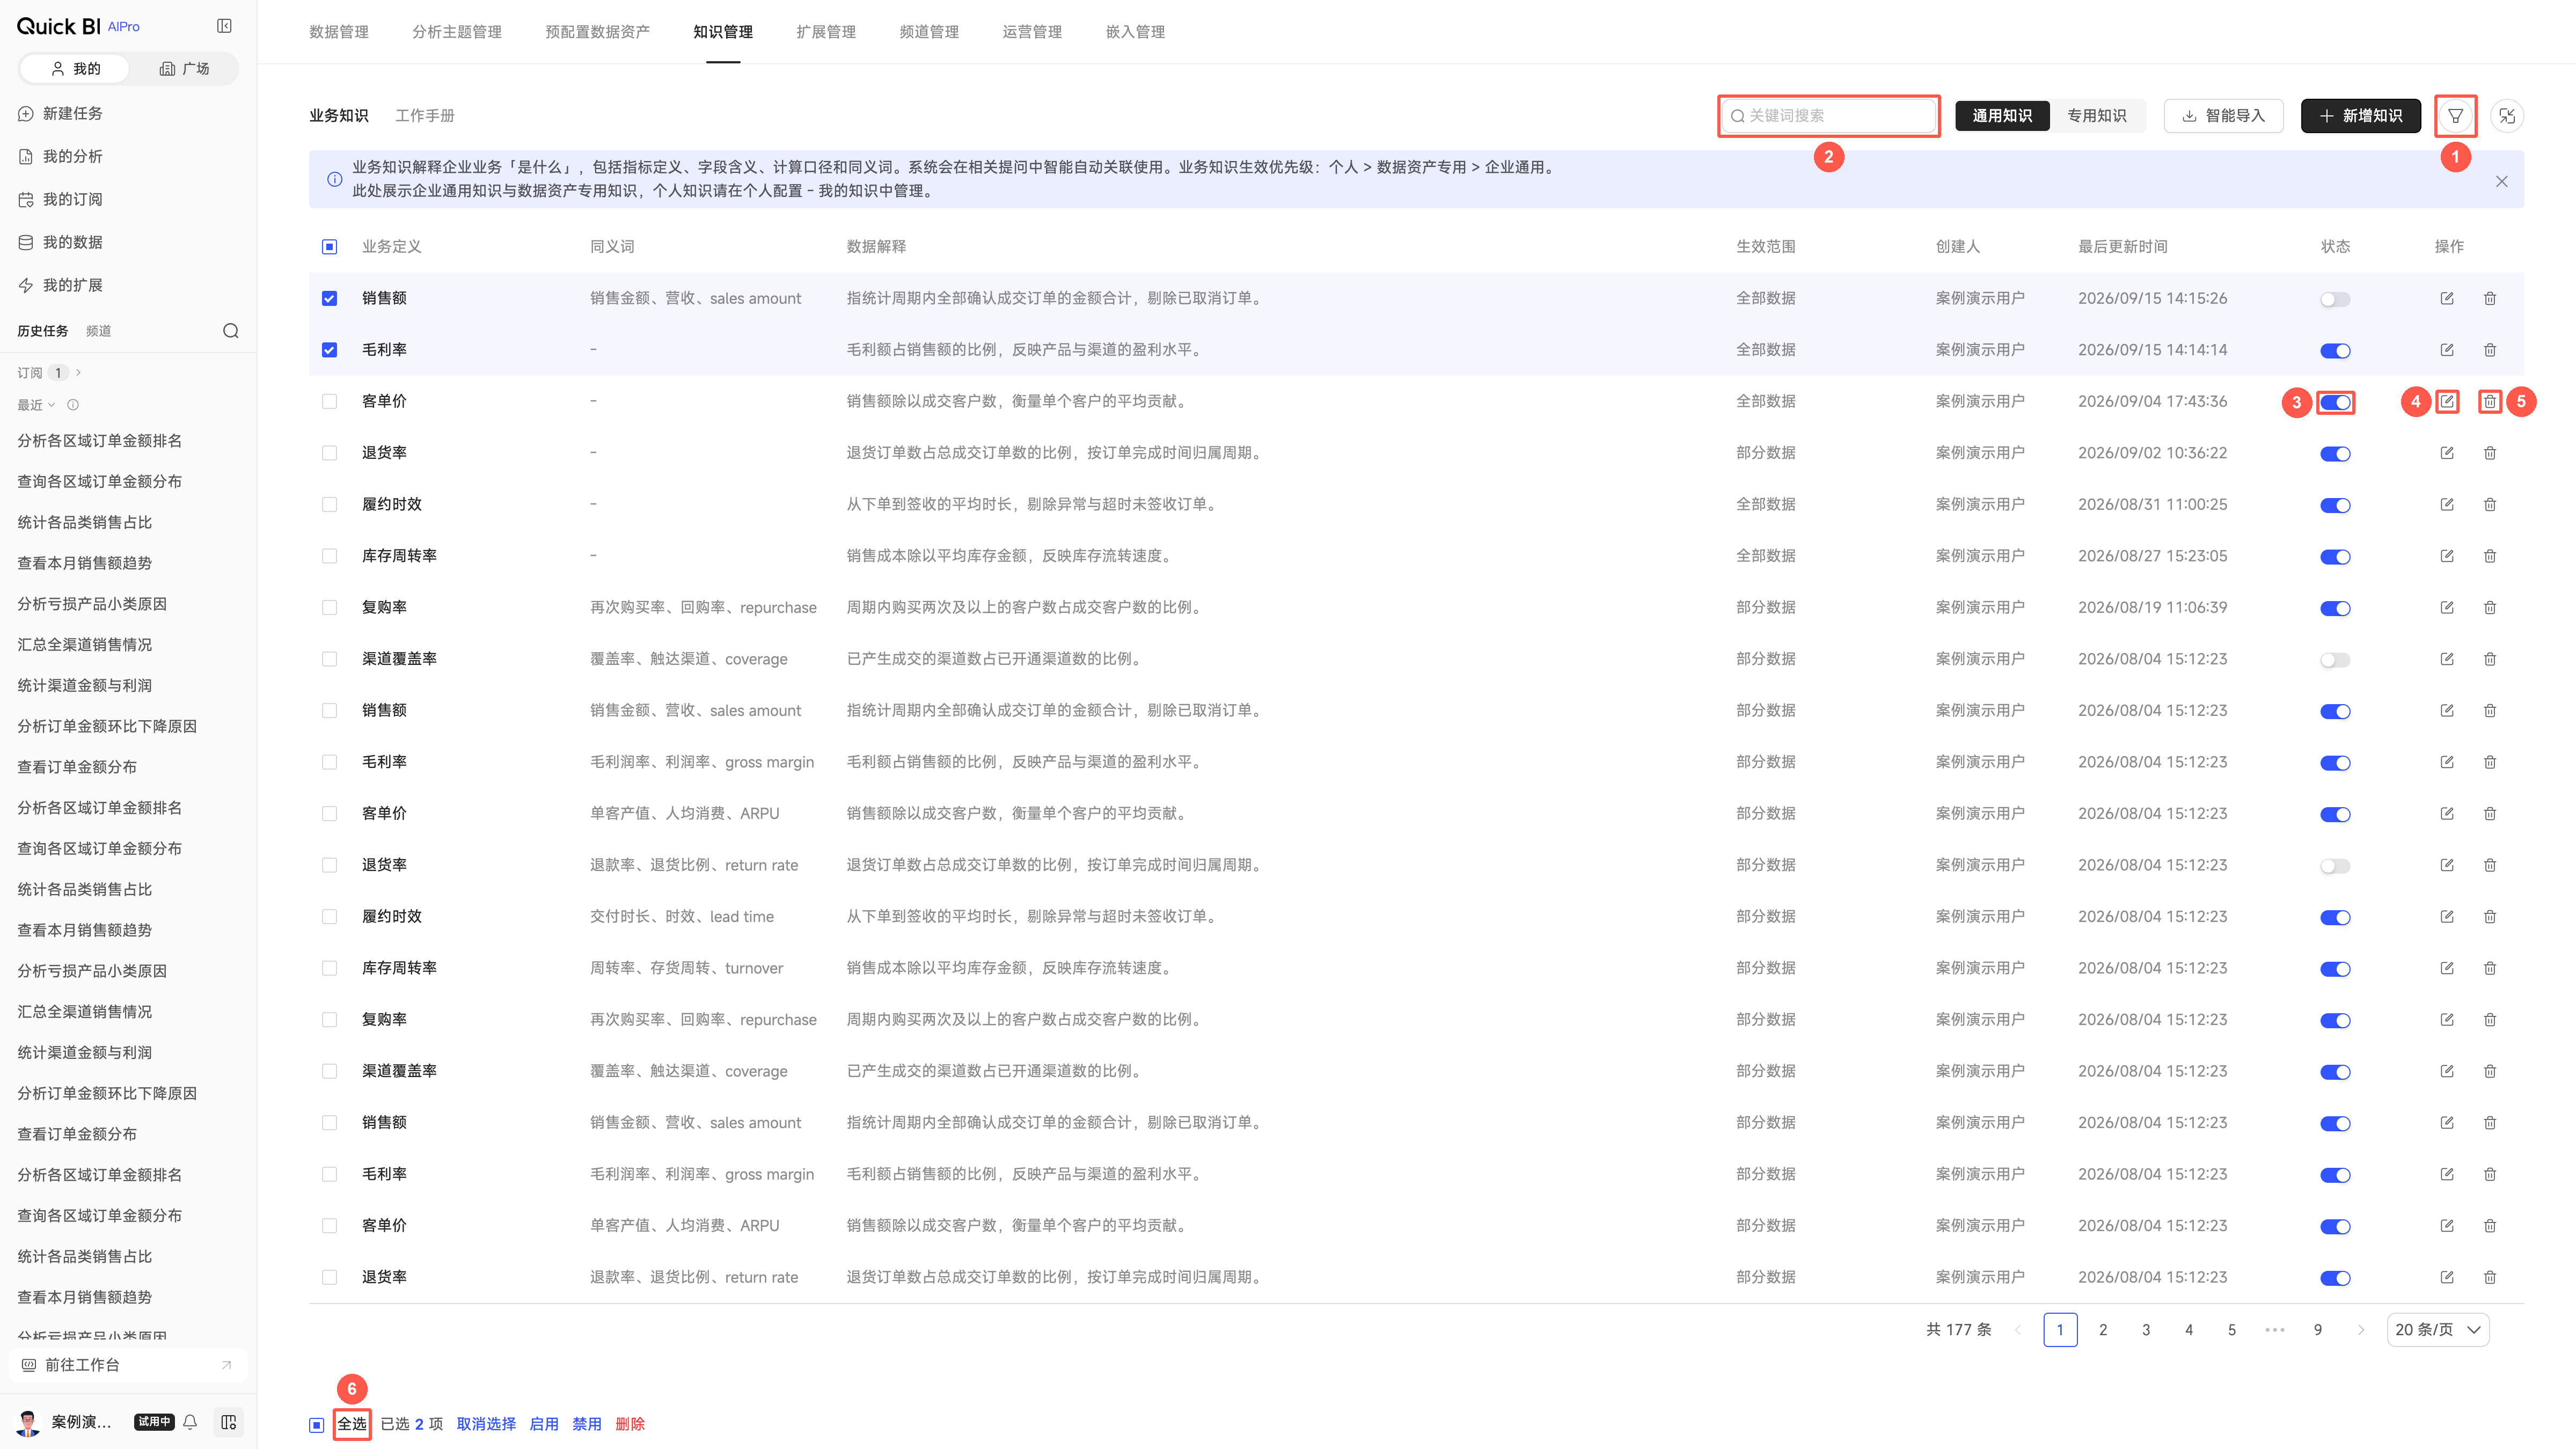Edit the 销售额 row updated 14:15:26
Viewport: 2576px width, 1449px height.
pyautogui.click(x=2447, y=298)
